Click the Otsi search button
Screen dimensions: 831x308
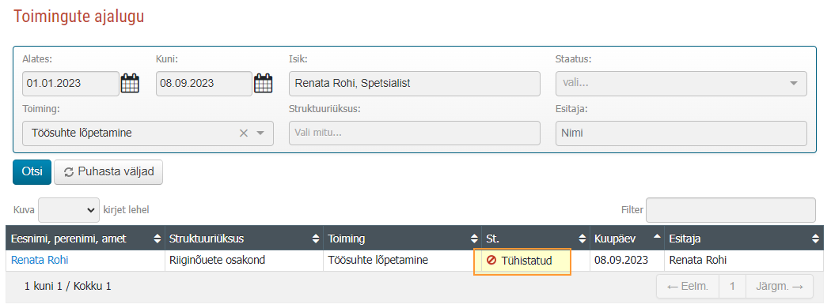(32, 172)
